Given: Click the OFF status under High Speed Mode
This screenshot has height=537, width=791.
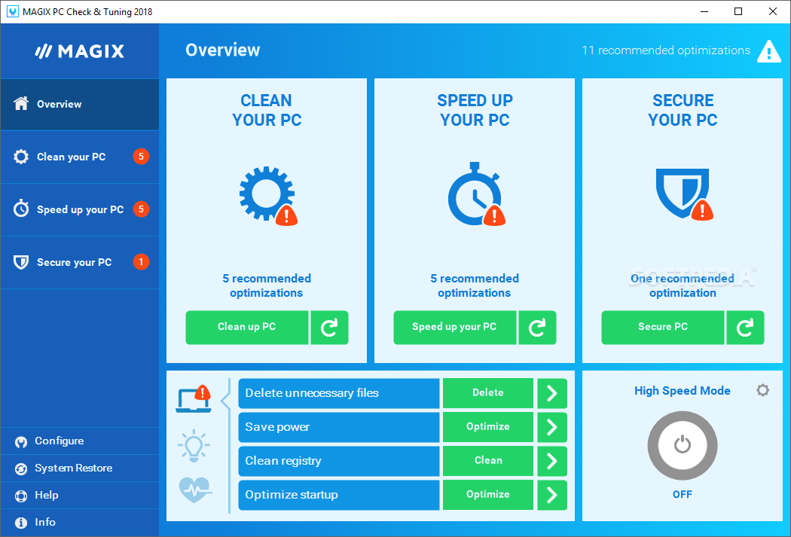Looking at the screenshot, I should coord(682,495).
